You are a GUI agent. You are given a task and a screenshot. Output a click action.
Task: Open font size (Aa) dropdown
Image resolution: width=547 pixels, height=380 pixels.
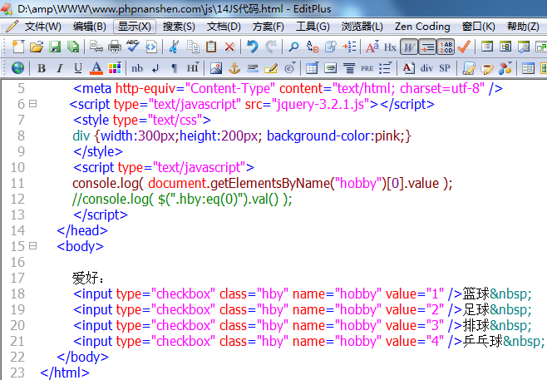(x=372, y=47)
